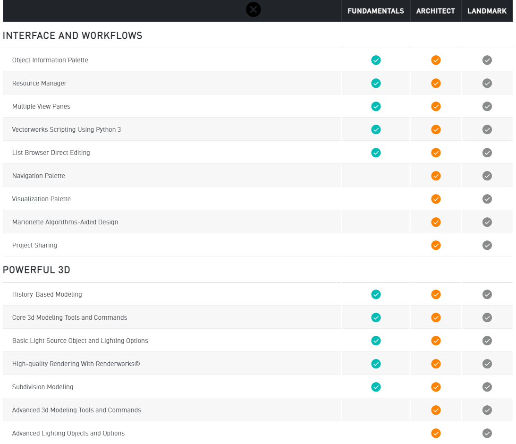The width and height of the screenshot is (516, 444).
Task: Click Core 3d Modeling Tools and Commands
Action: [70, 317]
